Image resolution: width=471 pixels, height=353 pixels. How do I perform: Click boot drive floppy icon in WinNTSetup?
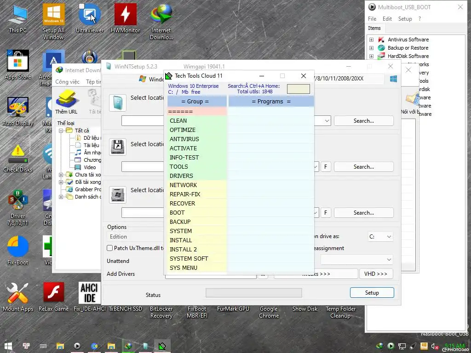[117, 147]
